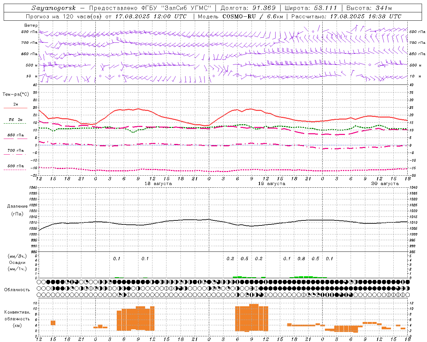The height and width of the screenshot is (342, 427).
Task: Click the Модель COSMO-RU / 6.6км label
Action: point(241,16)
